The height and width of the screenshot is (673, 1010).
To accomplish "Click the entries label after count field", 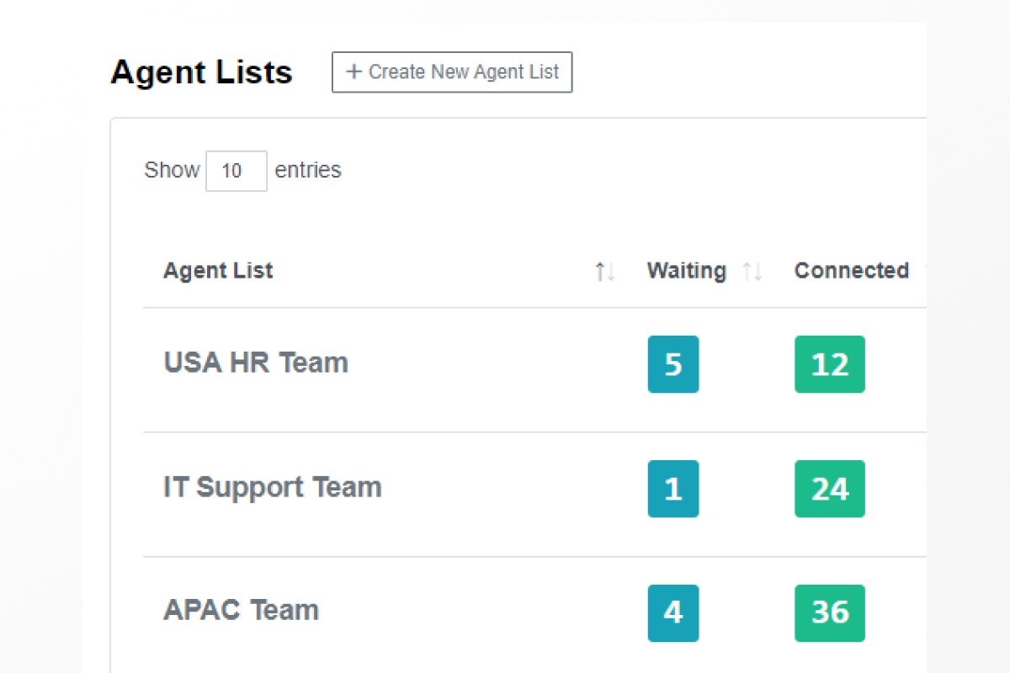I will [x=308, y=170].
